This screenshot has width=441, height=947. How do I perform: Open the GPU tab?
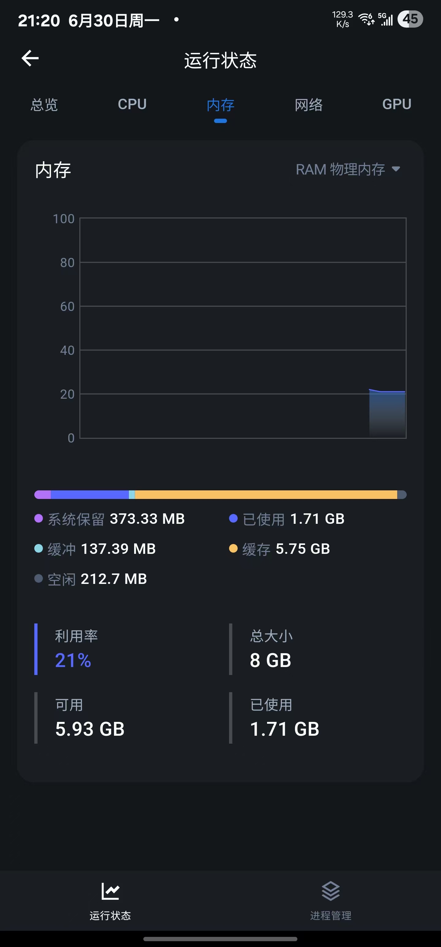click(x=397, y=104)
